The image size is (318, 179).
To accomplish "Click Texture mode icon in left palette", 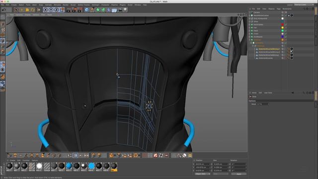I will coord(2,30).
